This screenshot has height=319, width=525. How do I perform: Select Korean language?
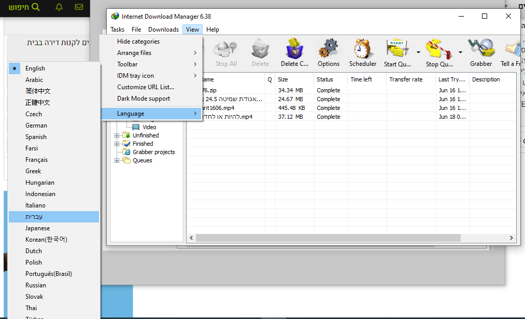(x=54, y=240)
